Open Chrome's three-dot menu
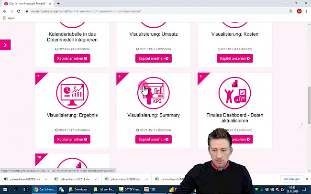This screenshot has height=194, width=311. (x=306, y=11)
